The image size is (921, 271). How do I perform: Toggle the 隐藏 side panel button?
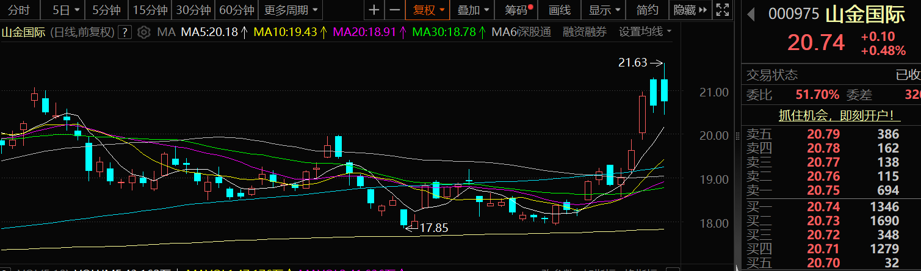tap(690, 10)
